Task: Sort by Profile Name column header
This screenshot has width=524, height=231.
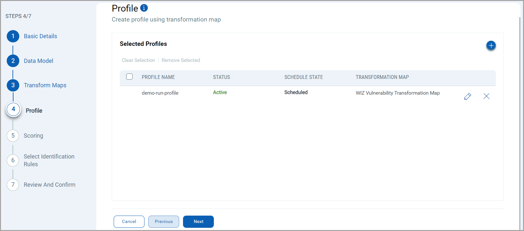Action: (158, 77)
